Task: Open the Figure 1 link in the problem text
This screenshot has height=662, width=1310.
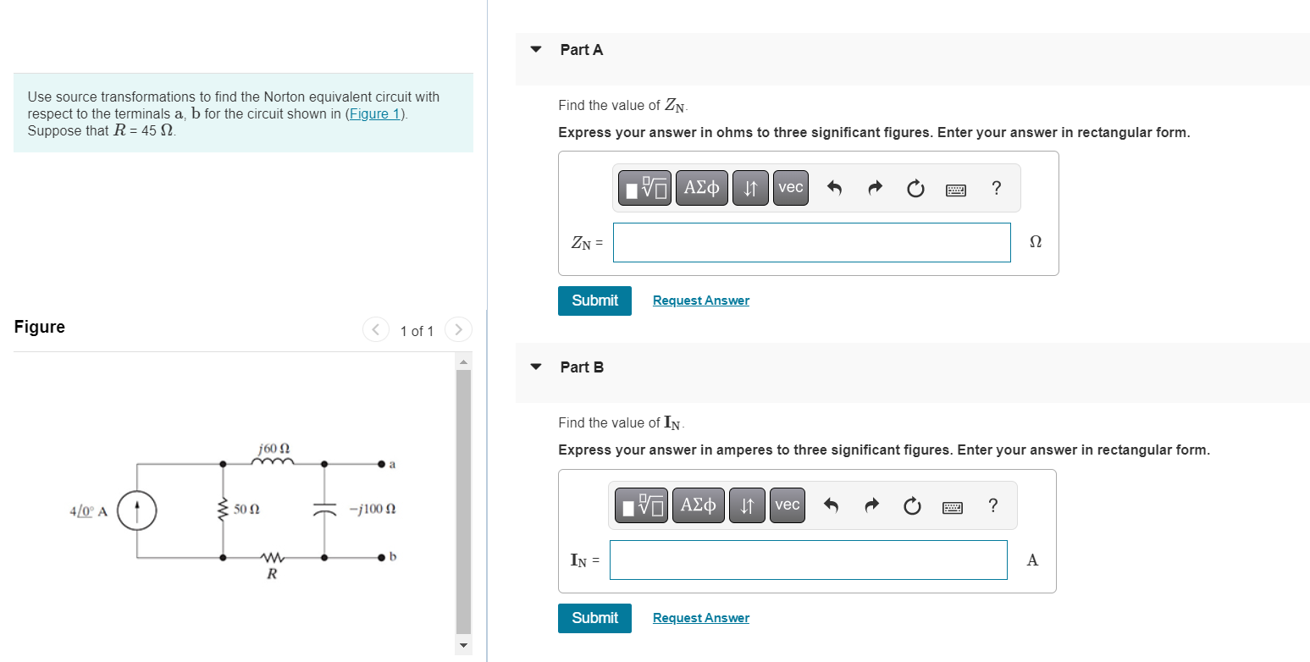Action: click(x=377, y=114)
